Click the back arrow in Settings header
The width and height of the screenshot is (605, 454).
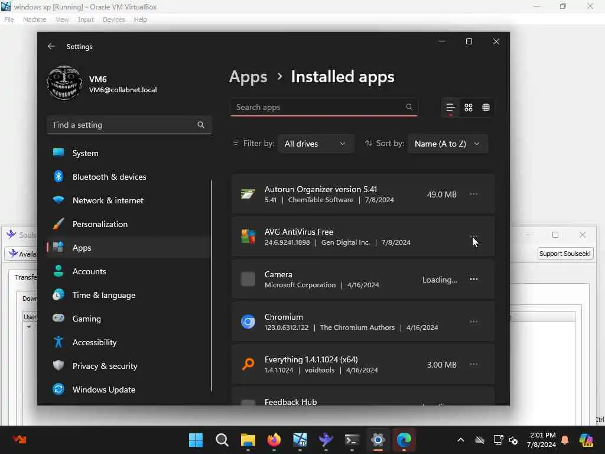click(x=51, y=46)
